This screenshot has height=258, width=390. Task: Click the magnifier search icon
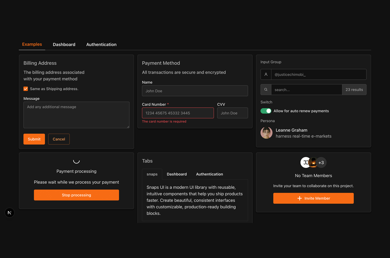[266, 90]
